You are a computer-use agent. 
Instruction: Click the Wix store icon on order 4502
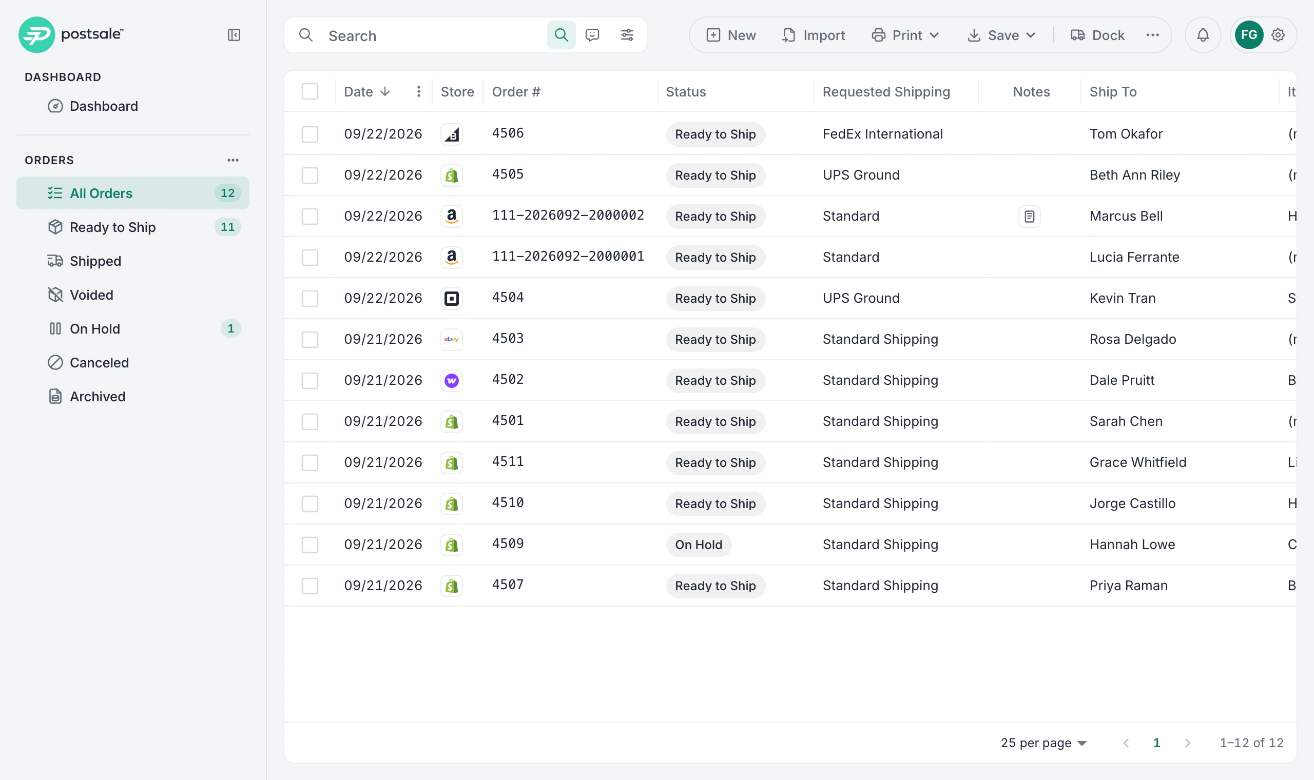pyautogui.click(x=452, y=381)
